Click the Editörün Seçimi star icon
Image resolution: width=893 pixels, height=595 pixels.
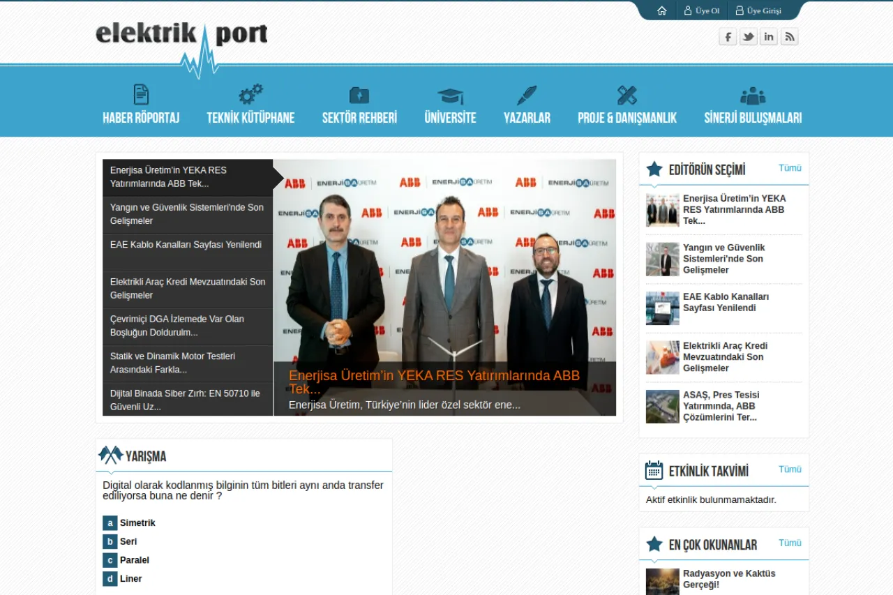tap(654, 169)
